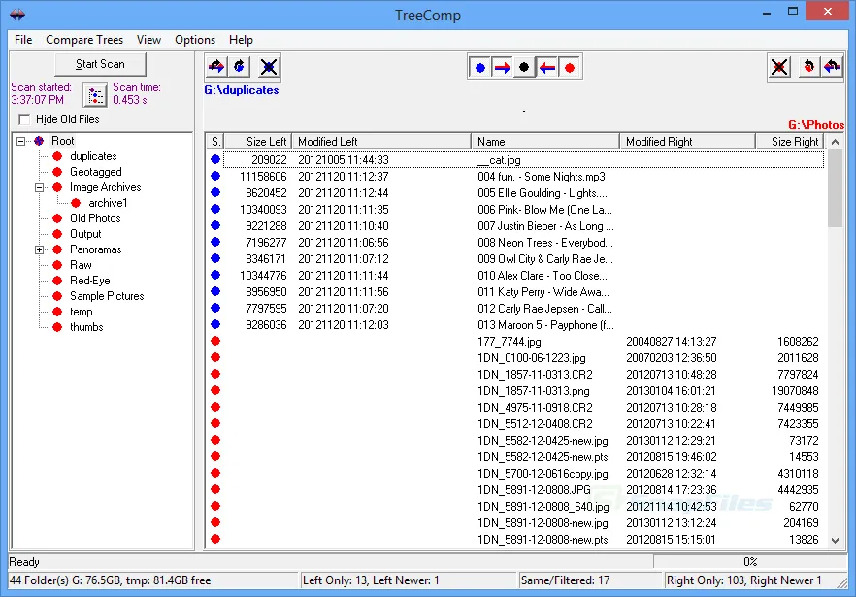Image resolution: width=856 pixels, height=597 pixels.
Task: Select the Old Photos folder in the tree
Action: click(95, 218)
